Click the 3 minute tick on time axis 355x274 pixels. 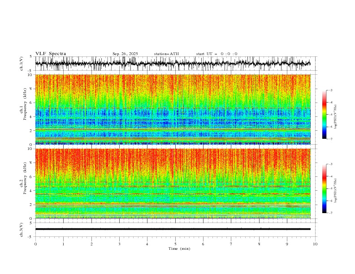(x=119, y=244)
